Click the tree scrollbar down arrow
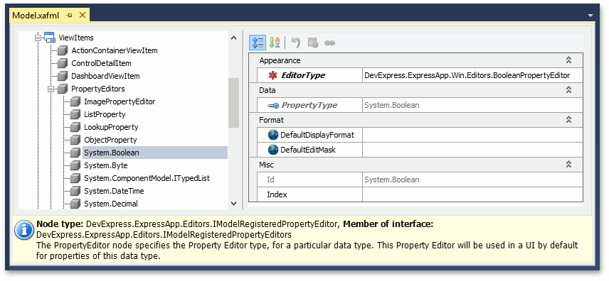Screen dimensions: 609x281 point(233,203)
